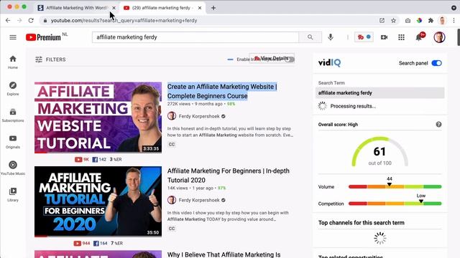Open the FILTERS options
Screen dimensions: 460x258
[50, 59]
